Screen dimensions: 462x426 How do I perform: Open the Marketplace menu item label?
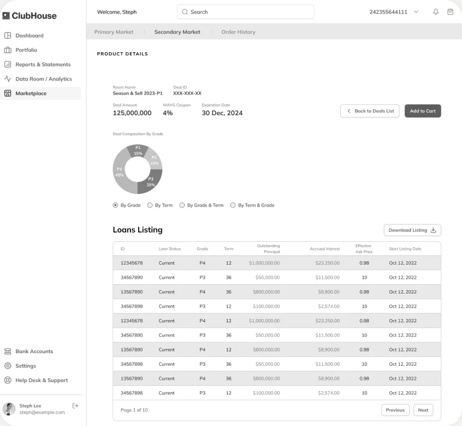point(31,93)
